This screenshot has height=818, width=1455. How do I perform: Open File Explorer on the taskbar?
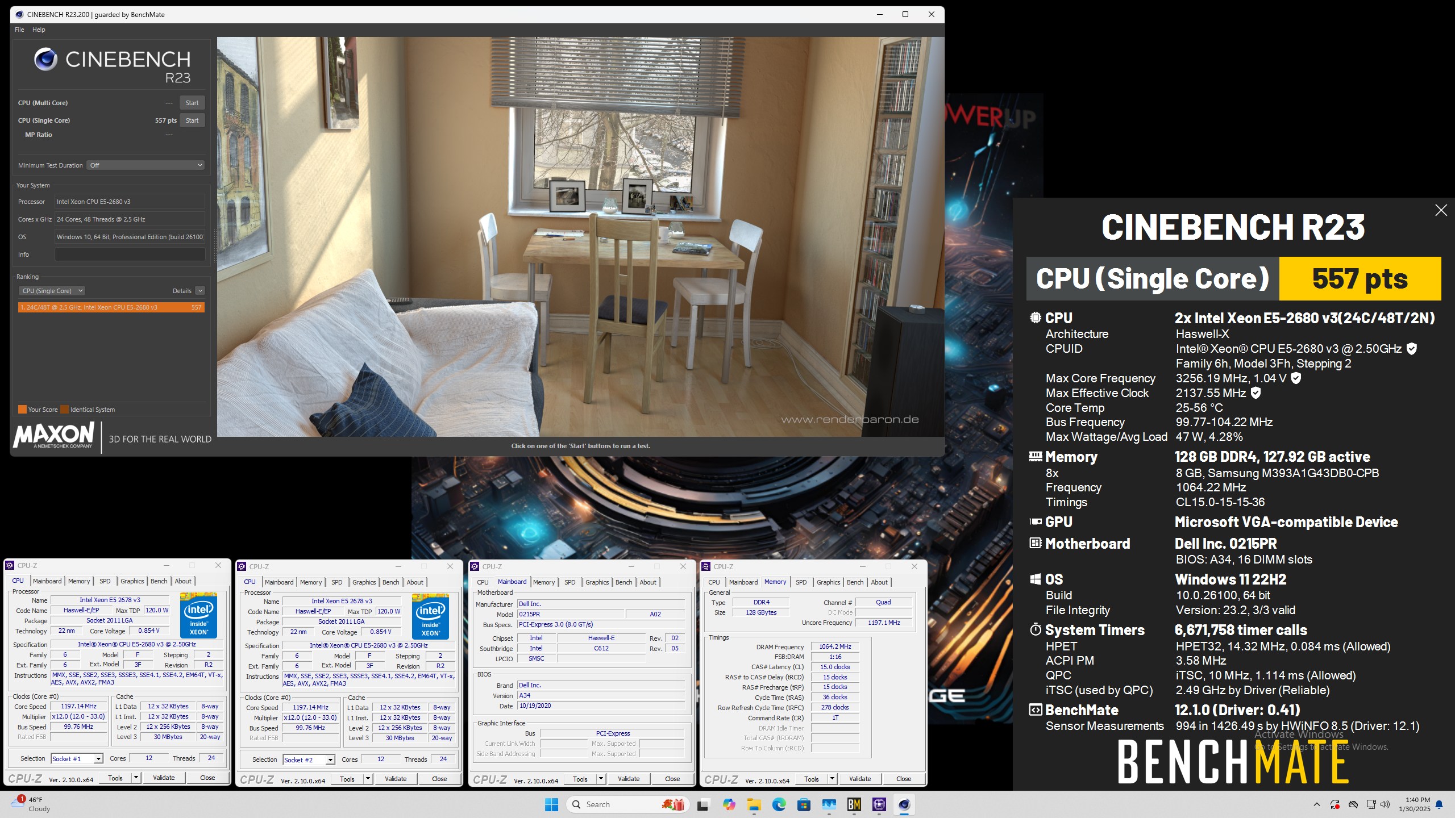tap(754, 804)
